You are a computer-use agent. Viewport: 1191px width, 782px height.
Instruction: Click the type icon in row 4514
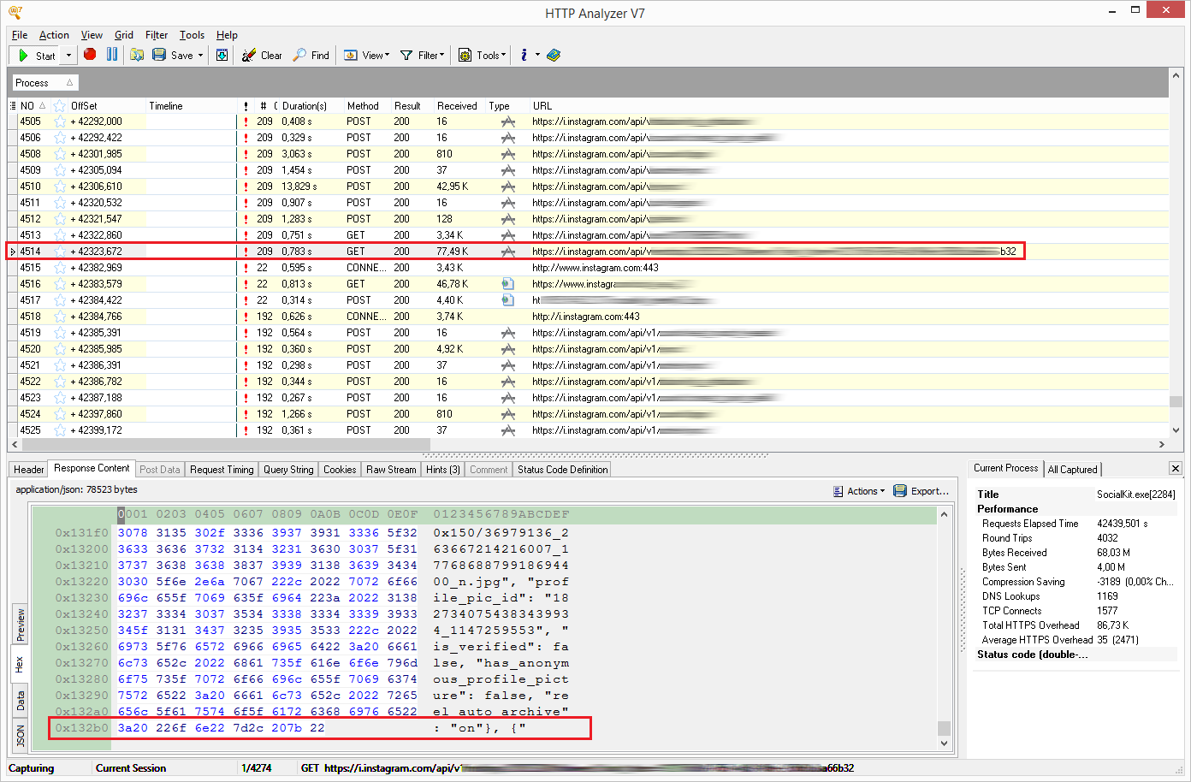click(x=507, y=252)
